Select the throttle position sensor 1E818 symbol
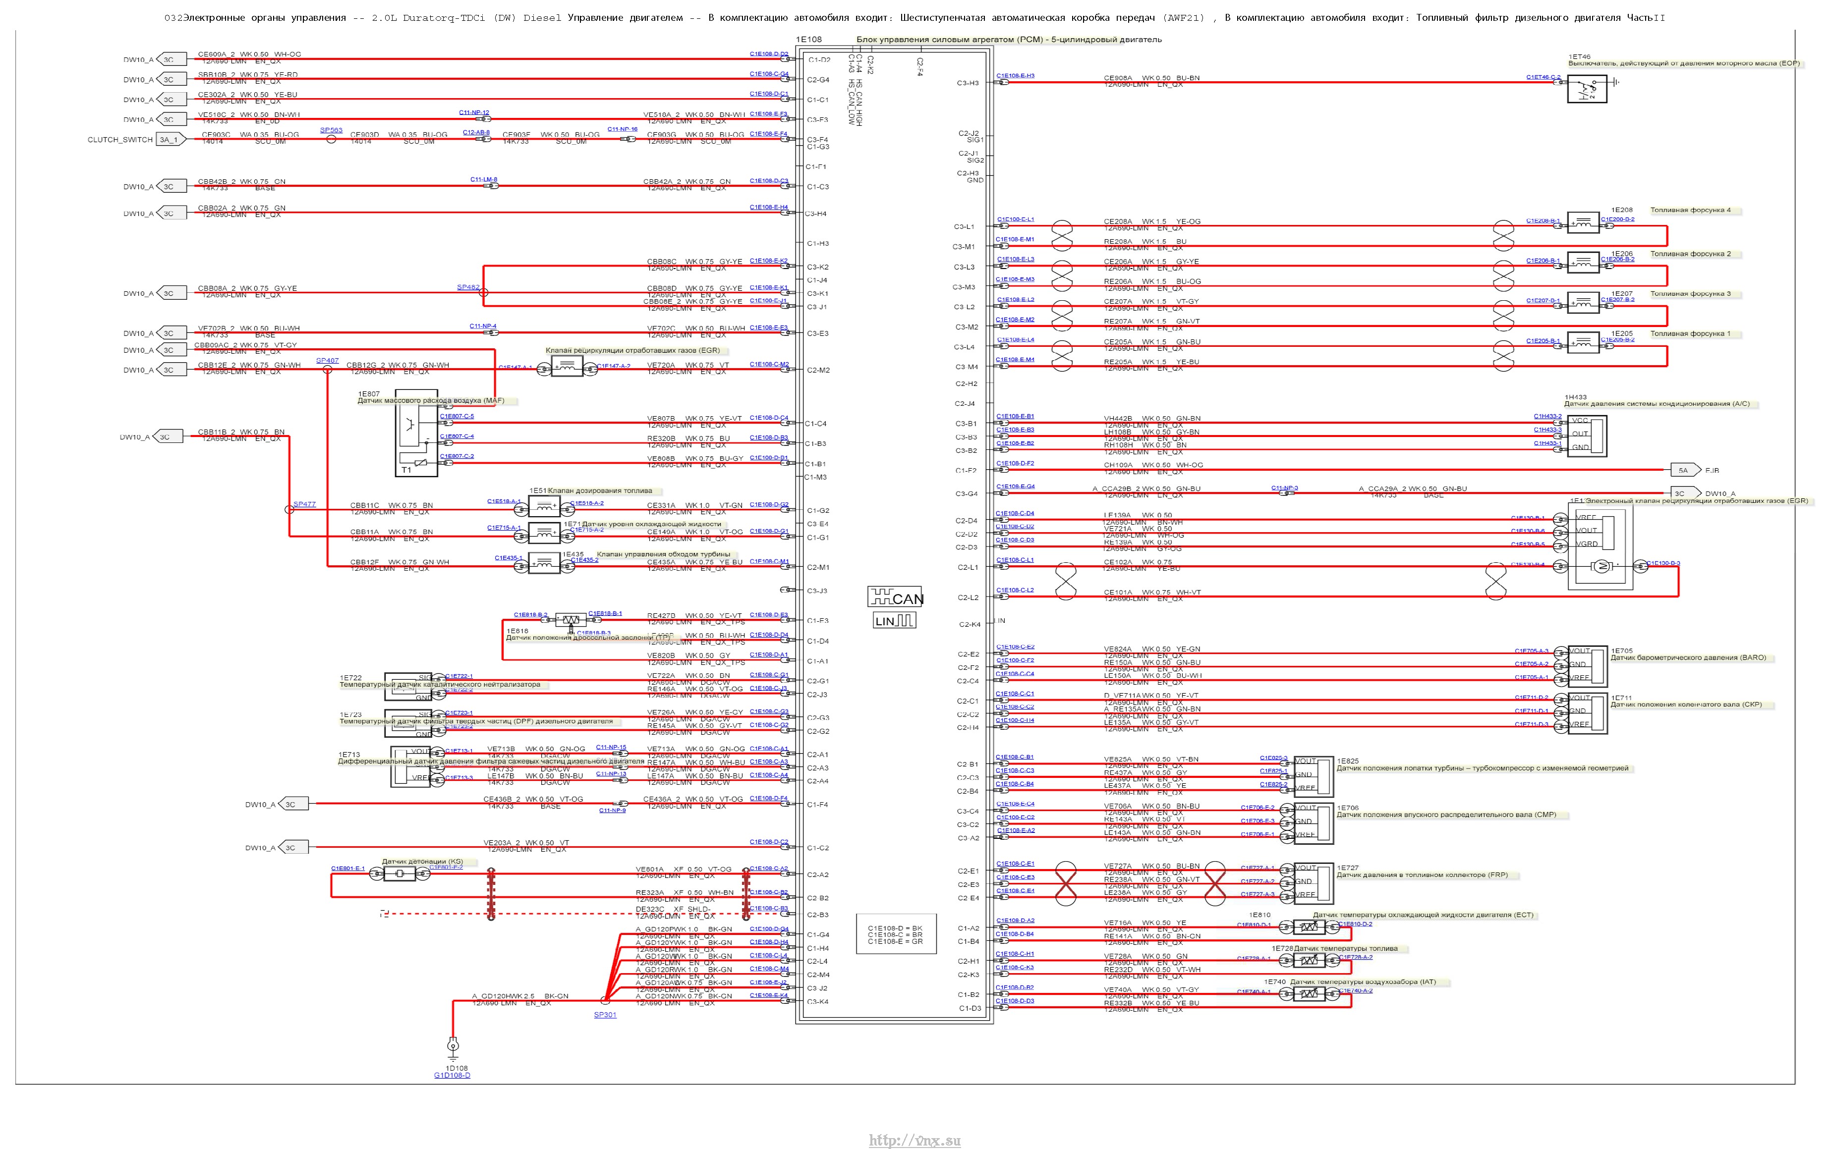 tap(571, 620)
